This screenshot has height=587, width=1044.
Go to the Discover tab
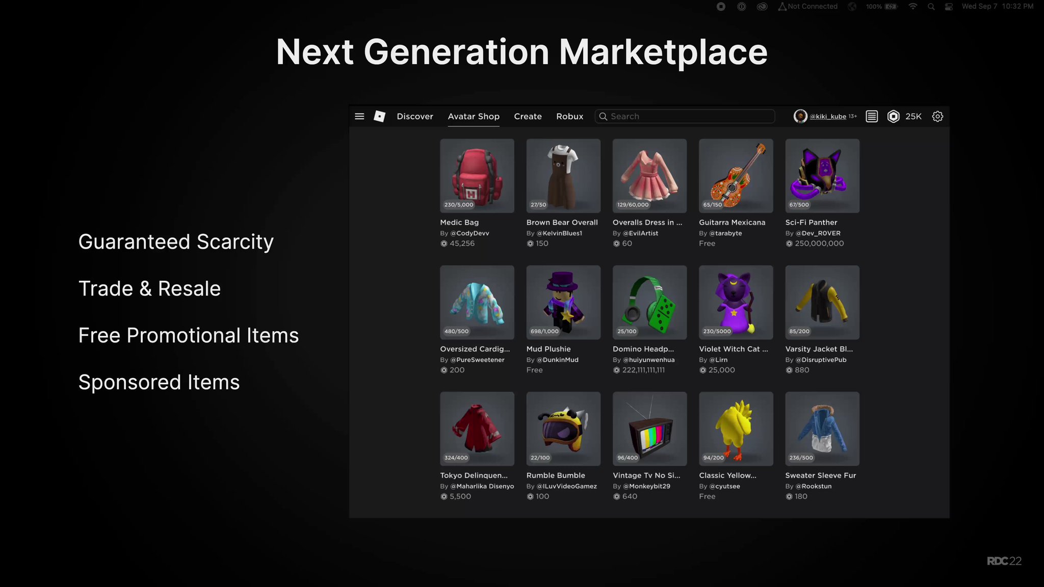click(415, 116)
